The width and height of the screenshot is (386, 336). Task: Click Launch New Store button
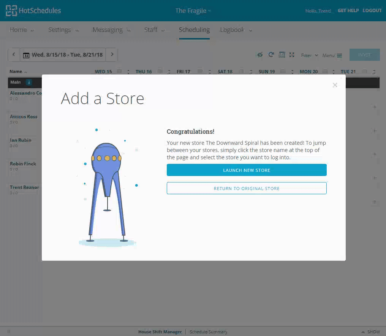pyautogui.click(x=247, y=170)
